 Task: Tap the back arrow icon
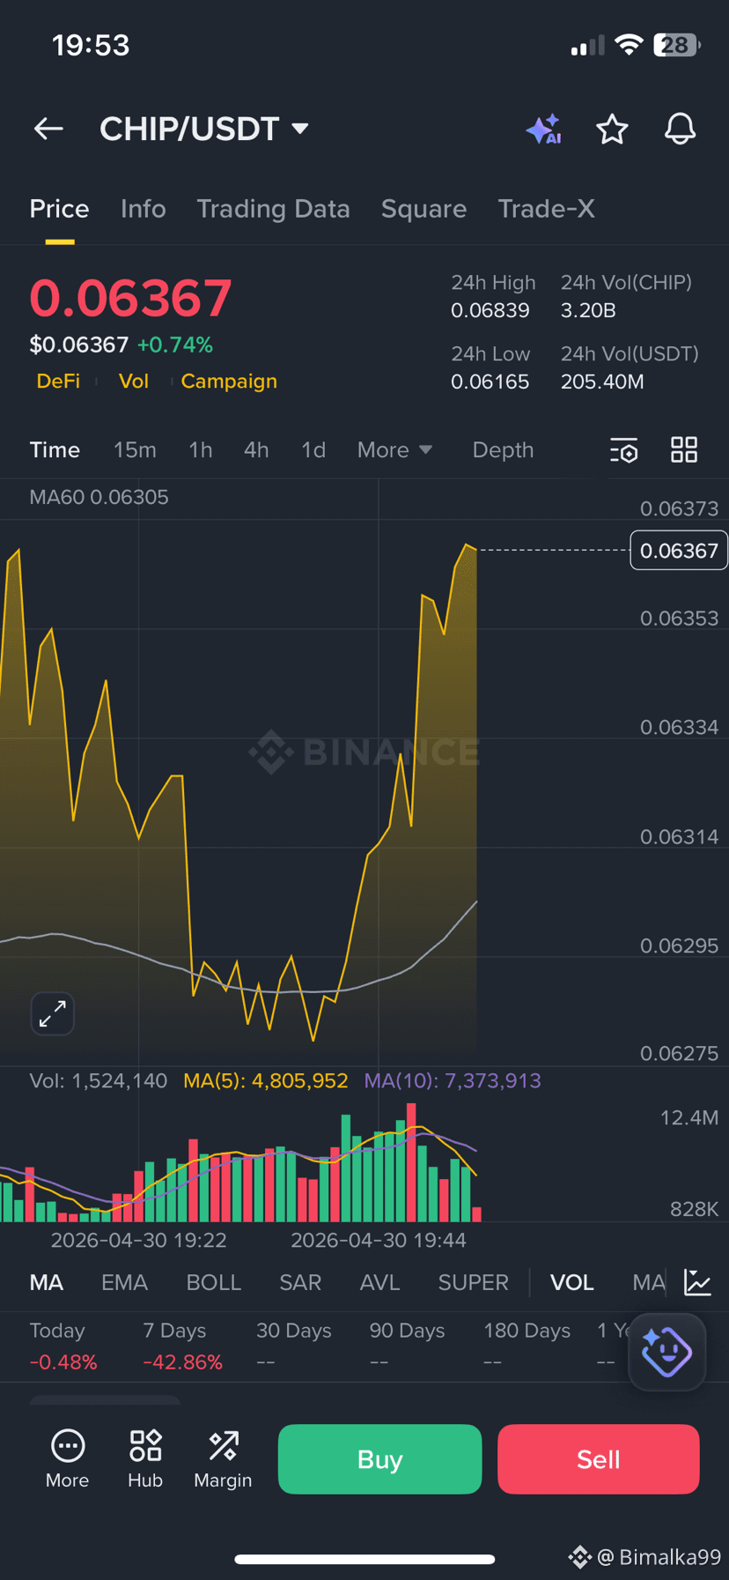tap(48, 129)
